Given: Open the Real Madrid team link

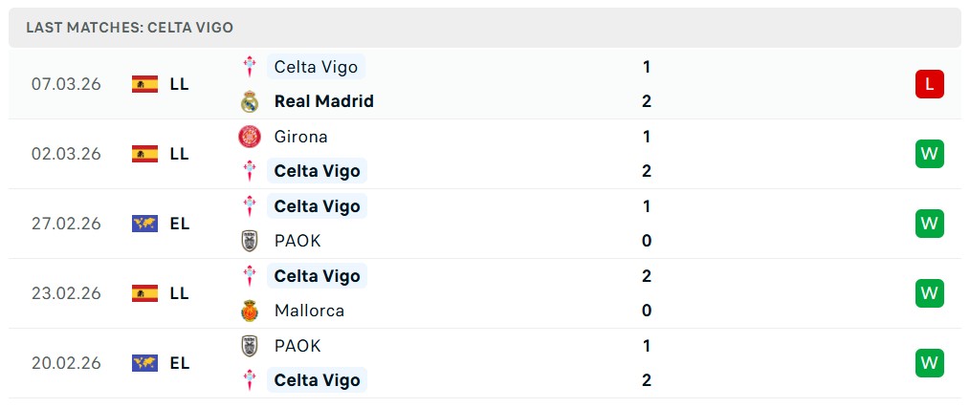Looking at the screenshot, I should click(x=323, y=101).
